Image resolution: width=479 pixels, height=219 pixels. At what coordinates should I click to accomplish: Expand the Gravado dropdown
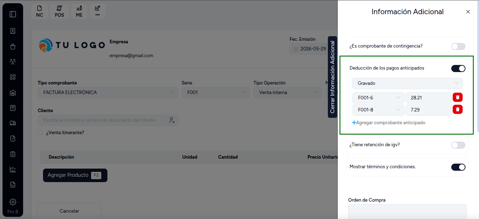coord(408,83)
